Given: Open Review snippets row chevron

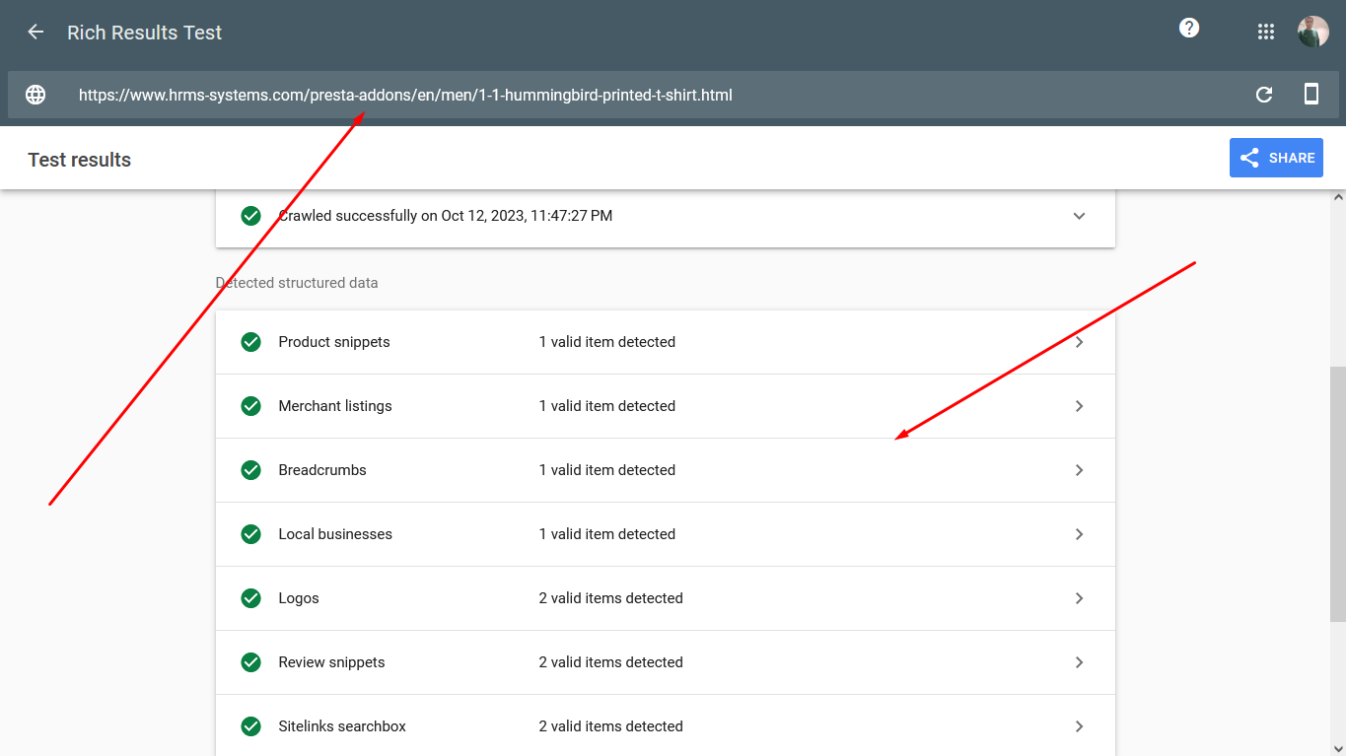Looking at the screenshot, I should tap(1079, 662).
